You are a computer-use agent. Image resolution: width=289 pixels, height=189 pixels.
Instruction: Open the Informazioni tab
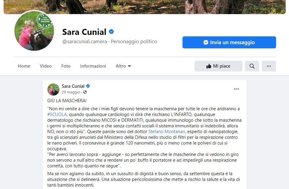coord(93,66)
